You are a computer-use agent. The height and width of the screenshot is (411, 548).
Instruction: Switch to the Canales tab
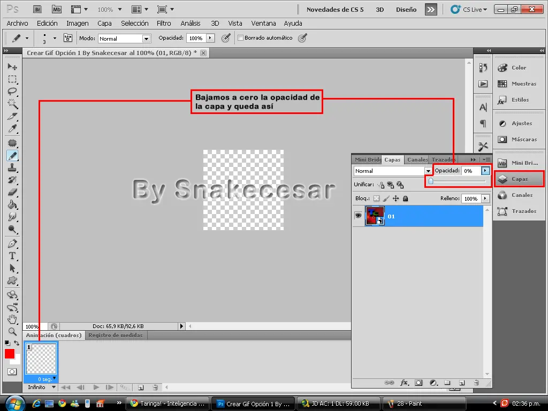(417, 159)
